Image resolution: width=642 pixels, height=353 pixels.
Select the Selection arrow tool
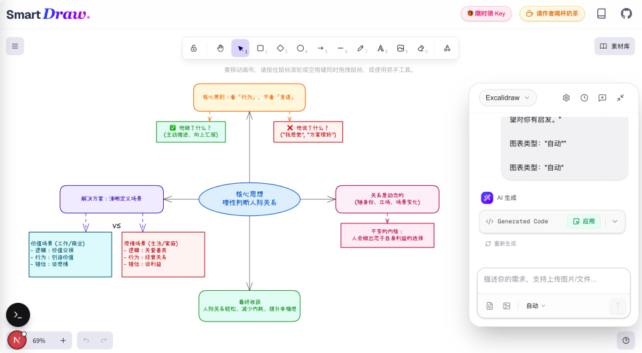click(x=240, y=48)
